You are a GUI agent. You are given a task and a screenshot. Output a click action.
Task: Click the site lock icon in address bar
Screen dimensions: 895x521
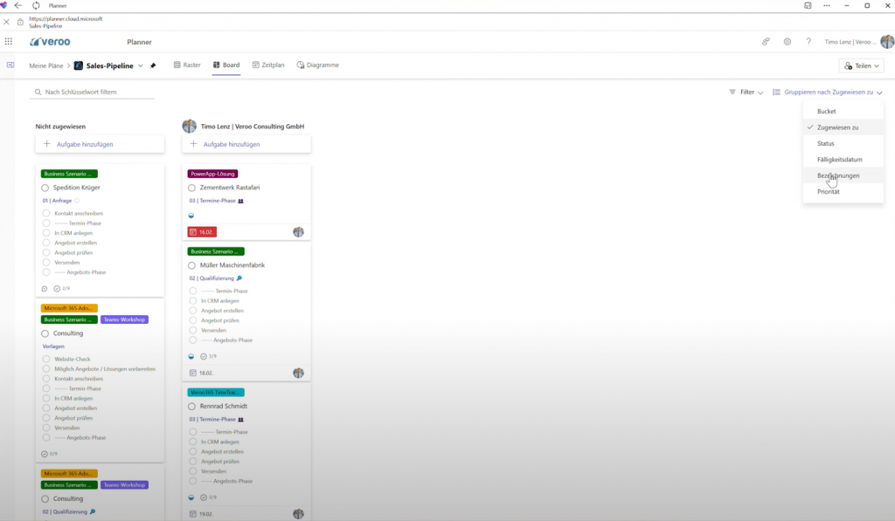pyautogui.click(x=20, y=22)
